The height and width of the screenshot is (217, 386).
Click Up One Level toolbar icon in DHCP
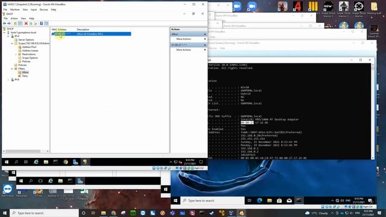tap(15, 24)
